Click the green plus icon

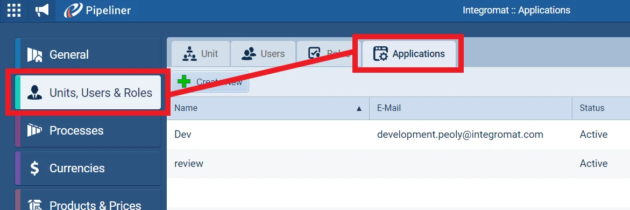coord(184,82)
